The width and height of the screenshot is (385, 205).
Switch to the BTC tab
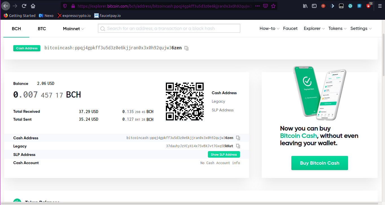click(42, 28)
